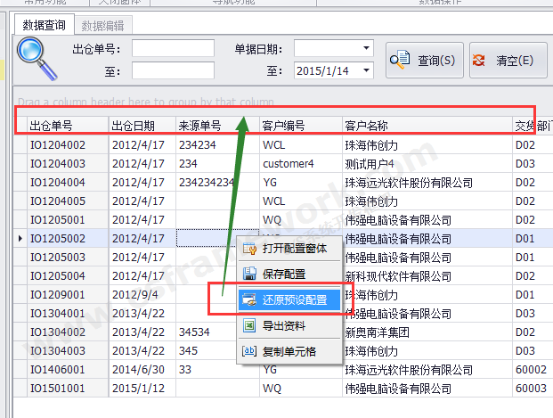Open the 数据查询 tab
Screen dimensions: 553x418
point(44,26)
